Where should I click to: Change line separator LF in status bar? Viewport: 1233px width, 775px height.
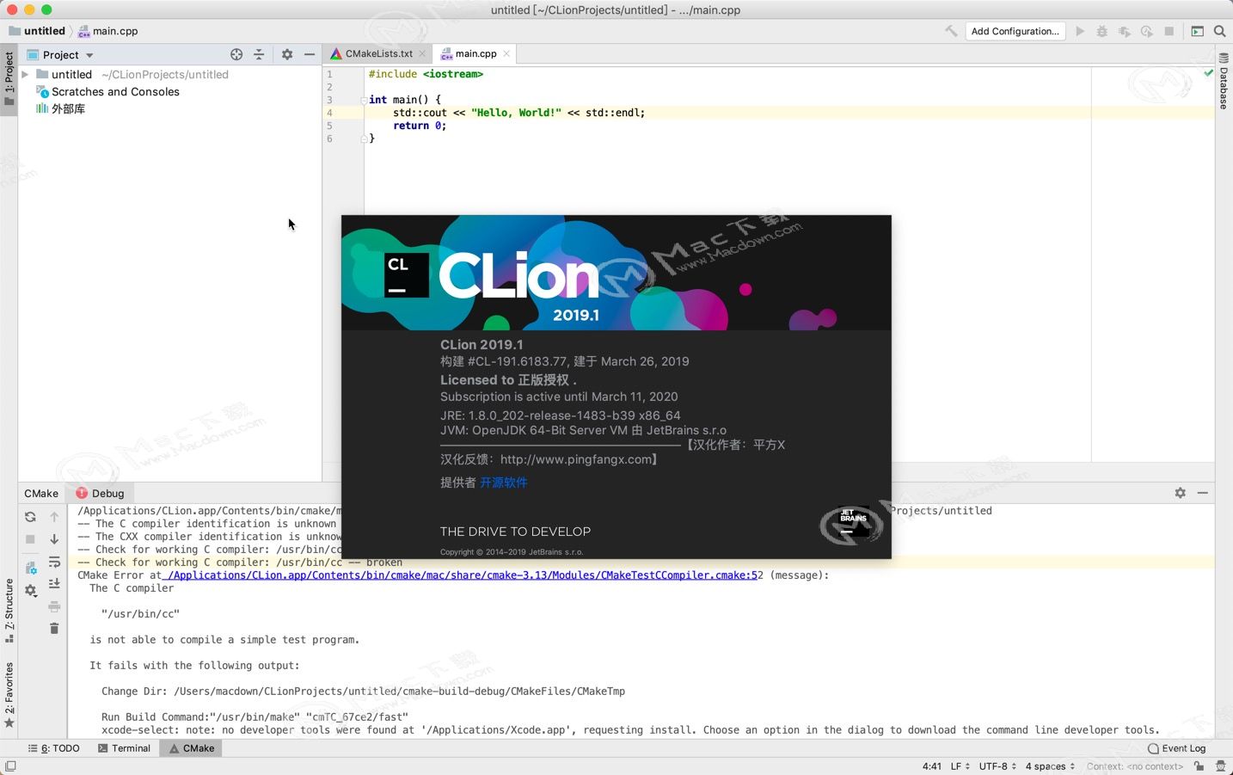(960, 766)
